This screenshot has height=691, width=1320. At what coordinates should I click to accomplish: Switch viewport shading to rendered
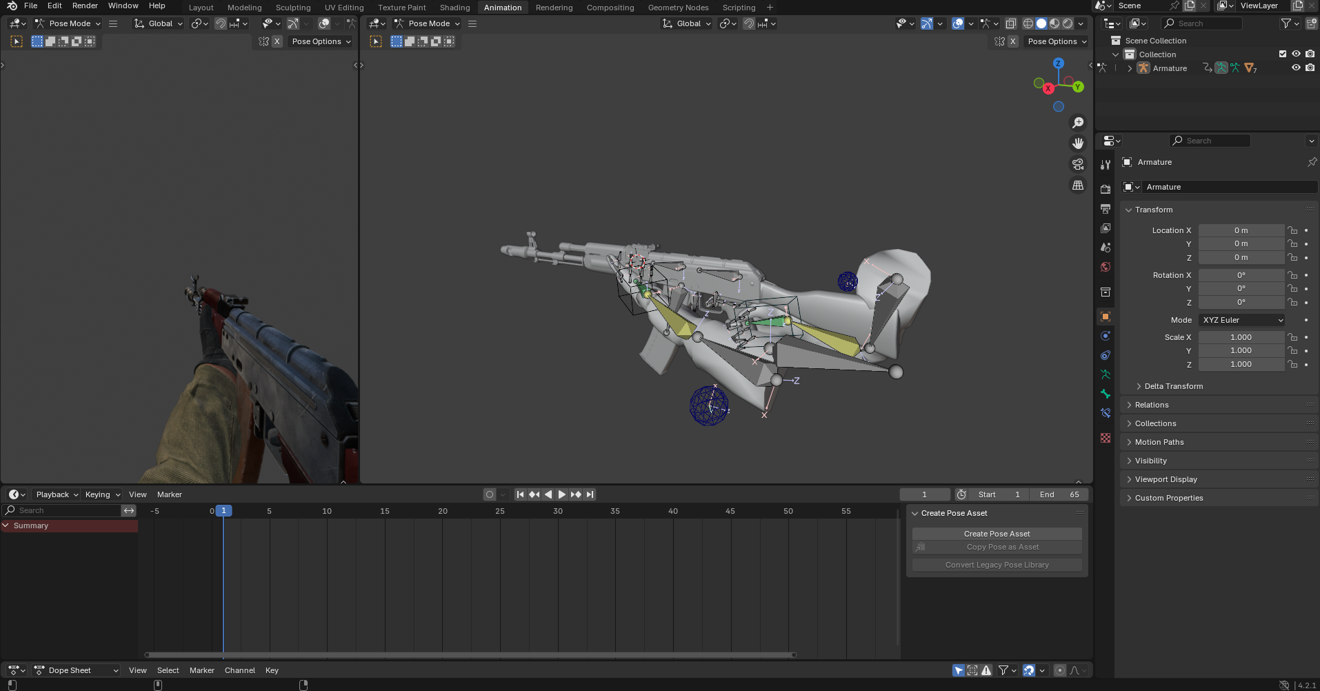[1068, 23]
